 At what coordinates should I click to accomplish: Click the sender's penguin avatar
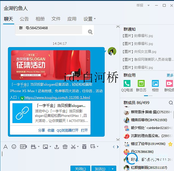coord(112,51)
